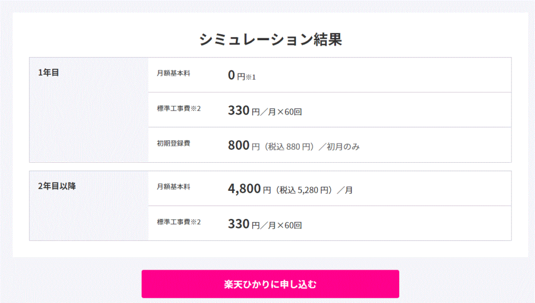Click the 800円 initial fee value
The height and width of the screenshot is (303, 535).
[x=243, y=146]
